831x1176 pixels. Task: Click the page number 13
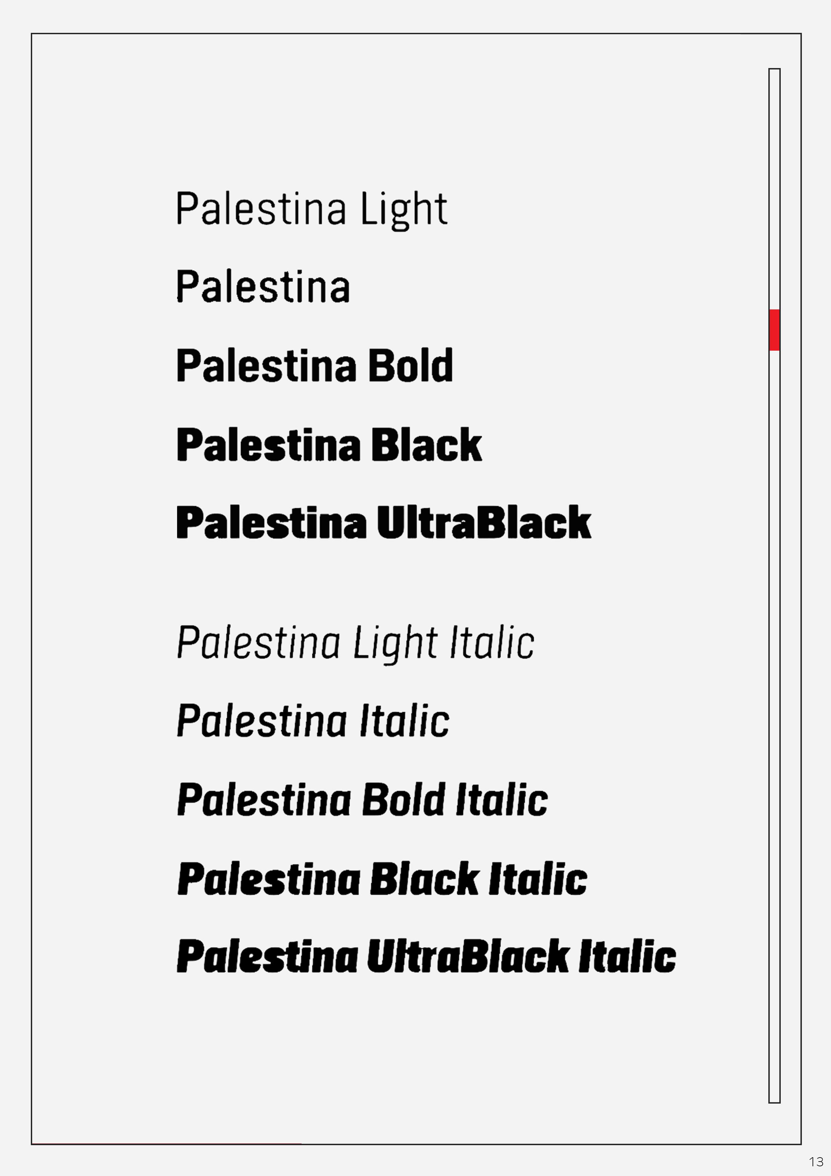(816, 1161)
